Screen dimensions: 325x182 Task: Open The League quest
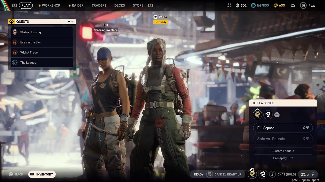click(x=42, y=62)
